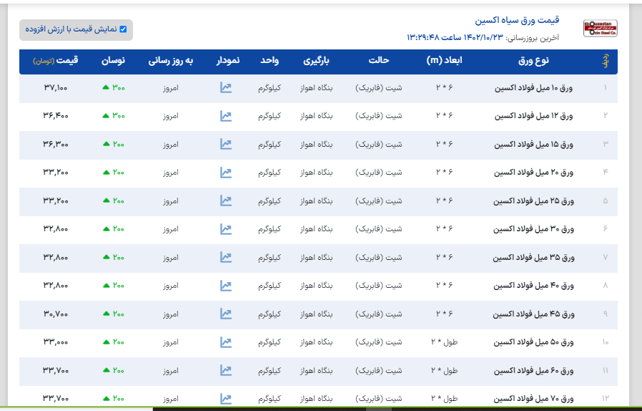This screenshot has width=642, height=411.
Task: Open ورق ۱۵ میل فولاد اکسین product link
Action: point(534,145)
